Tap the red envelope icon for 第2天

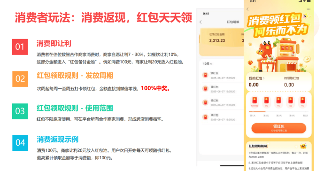pos(266,100)
